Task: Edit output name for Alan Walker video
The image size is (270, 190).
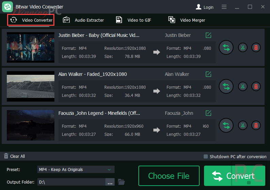Action: (208, 74)
